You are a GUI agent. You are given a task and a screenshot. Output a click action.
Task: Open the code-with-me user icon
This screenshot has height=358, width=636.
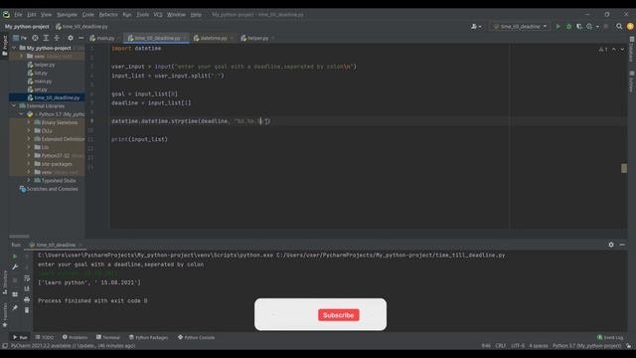coord(476,27)
